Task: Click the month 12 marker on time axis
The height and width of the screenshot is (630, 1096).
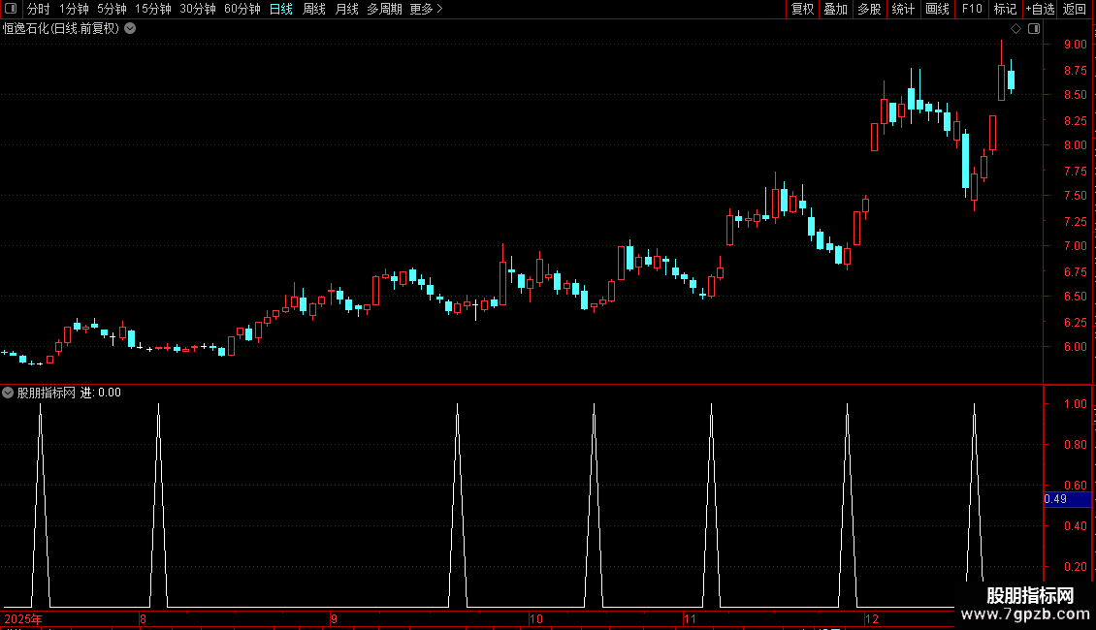Action: pos(871,618)
